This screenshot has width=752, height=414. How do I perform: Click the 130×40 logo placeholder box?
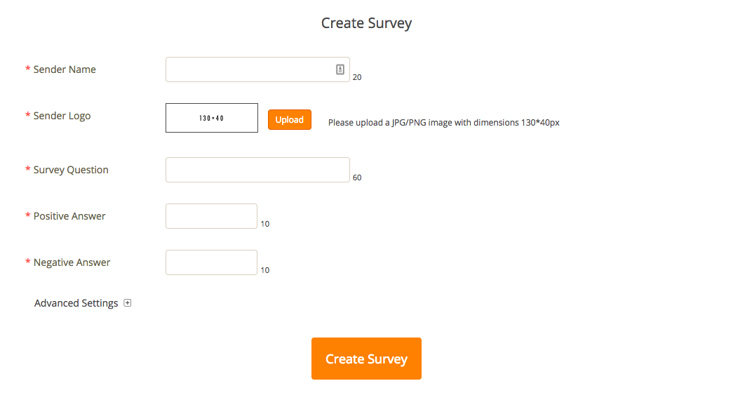pos(212,118)
